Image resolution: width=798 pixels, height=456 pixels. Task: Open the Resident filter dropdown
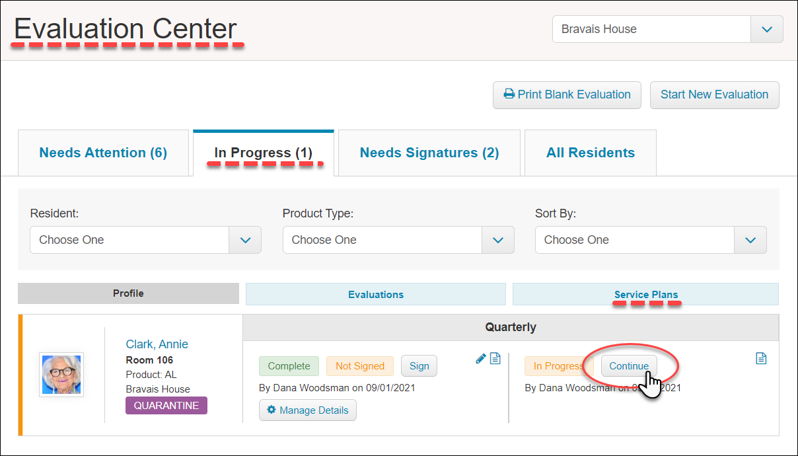(x=145, y=240)
